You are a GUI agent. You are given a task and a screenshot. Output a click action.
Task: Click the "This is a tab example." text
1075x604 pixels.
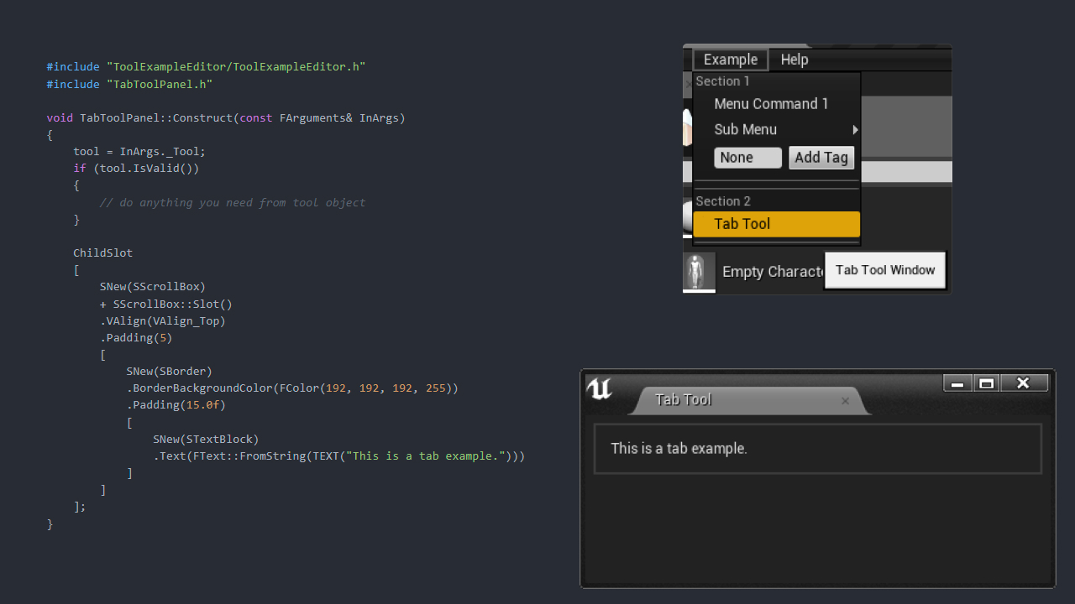[x=679, y=449]
